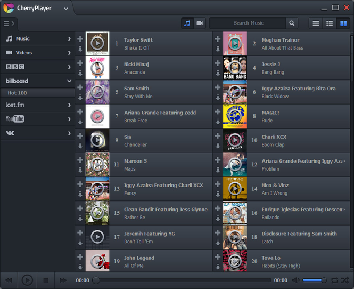Add Clean Bandit Rather Be to playlist
Image resolution: width=354 pixels, height=289 pixels.
80,208
